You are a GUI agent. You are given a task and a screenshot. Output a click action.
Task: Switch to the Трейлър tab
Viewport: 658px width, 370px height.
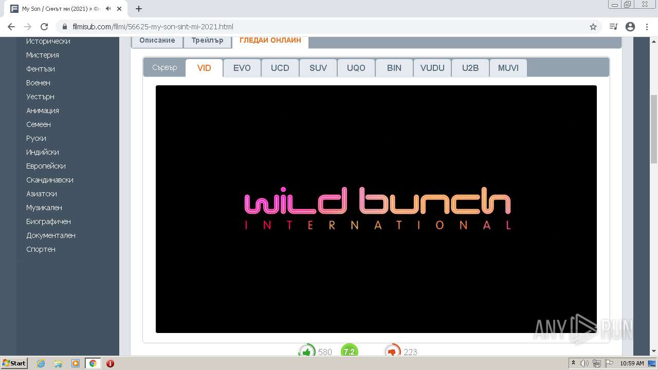207,41
